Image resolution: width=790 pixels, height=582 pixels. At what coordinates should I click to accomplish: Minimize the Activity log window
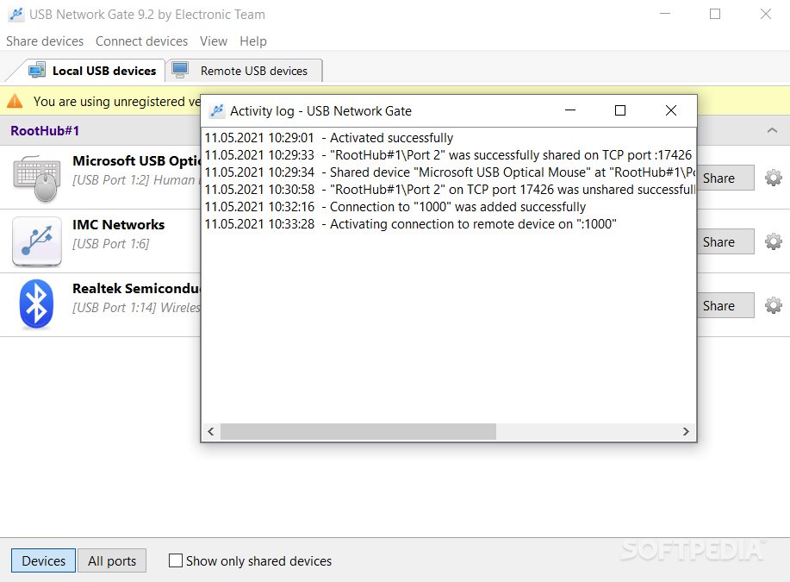[x=569, y=110]
